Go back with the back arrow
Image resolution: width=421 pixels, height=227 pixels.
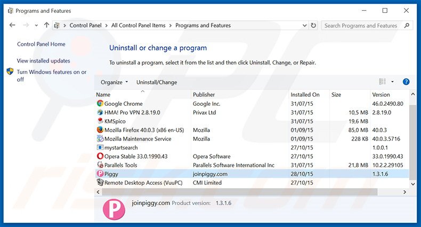(12, 25)
